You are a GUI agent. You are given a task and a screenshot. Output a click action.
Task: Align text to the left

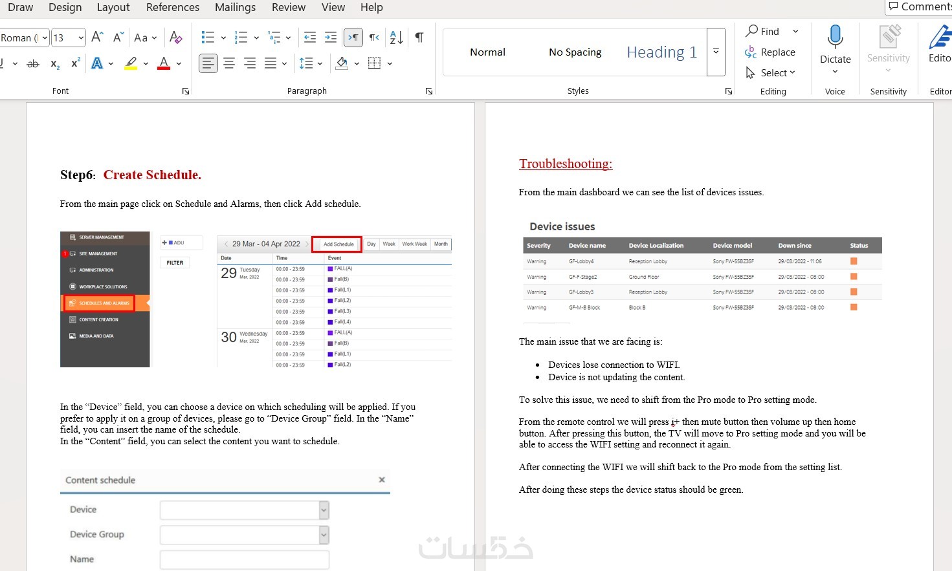(x=208, y=63)
